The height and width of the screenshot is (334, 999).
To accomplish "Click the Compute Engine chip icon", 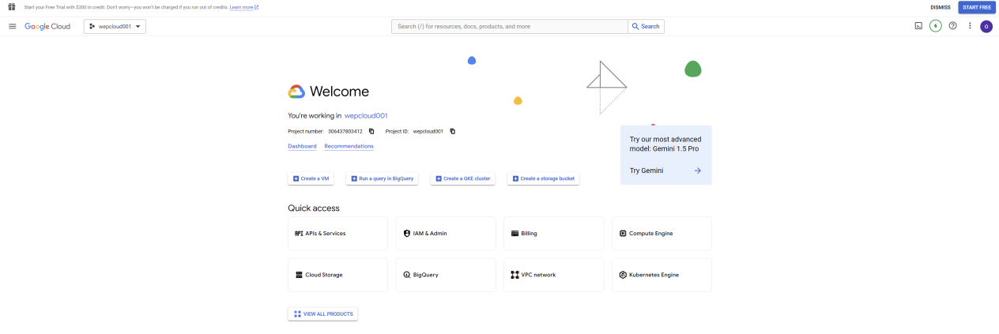I will pyautogui.click(x=623, y=234).
